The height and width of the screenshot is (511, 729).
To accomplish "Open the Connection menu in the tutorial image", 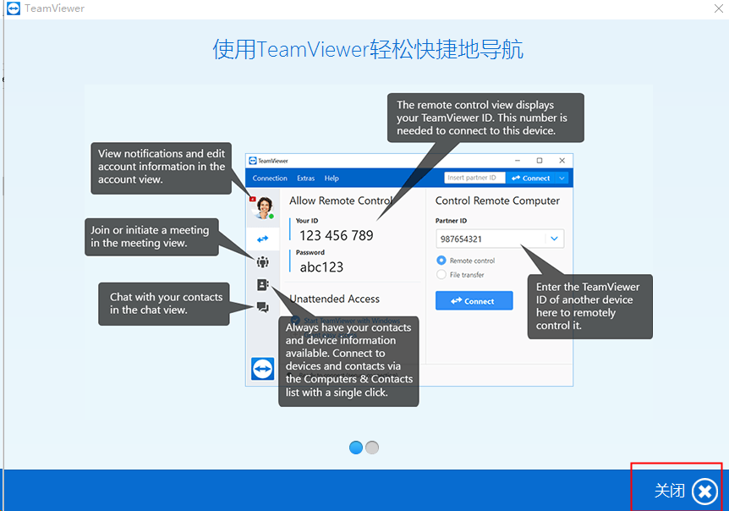I will pos(270,178).
